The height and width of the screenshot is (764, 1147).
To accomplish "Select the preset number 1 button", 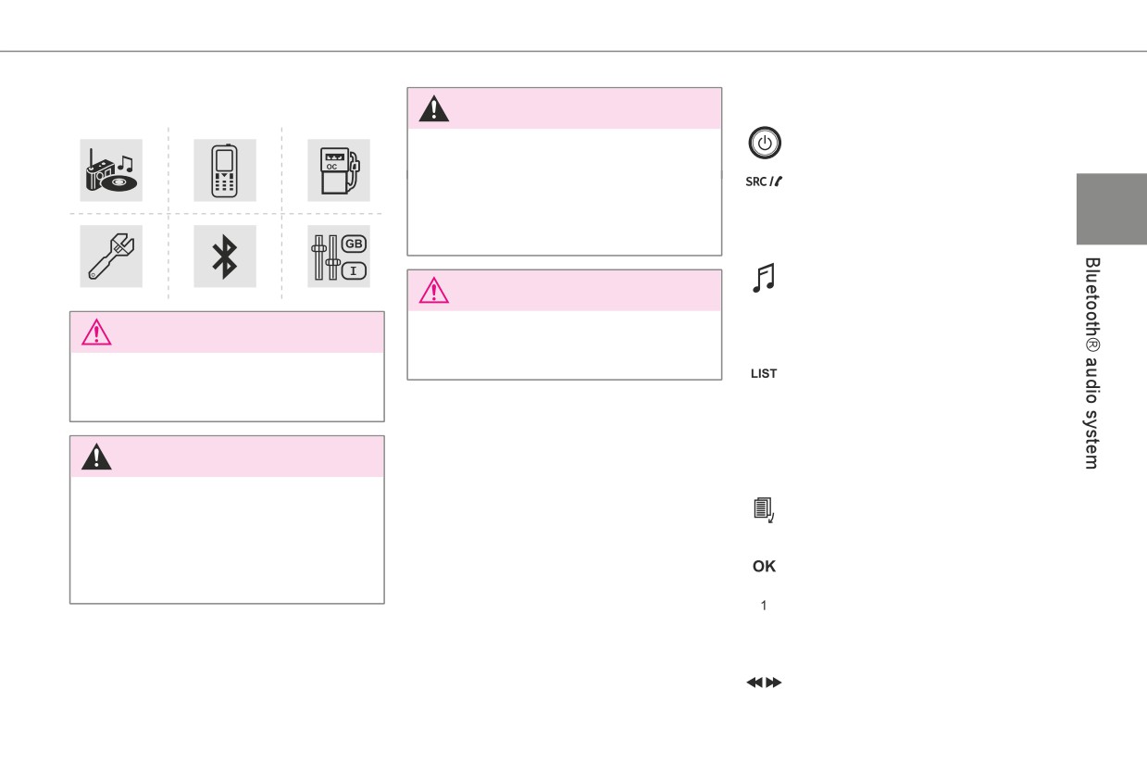I will point(764,607).
